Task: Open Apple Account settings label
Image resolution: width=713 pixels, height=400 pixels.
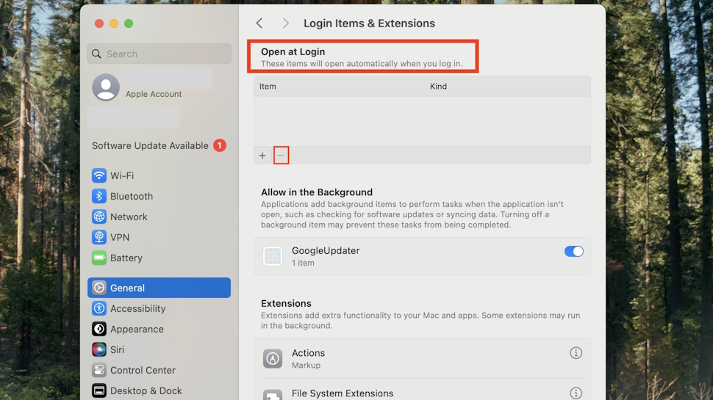Action: 154,94
